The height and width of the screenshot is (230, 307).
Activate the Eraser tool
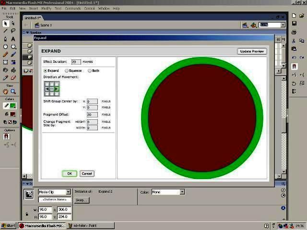point(13,78)
